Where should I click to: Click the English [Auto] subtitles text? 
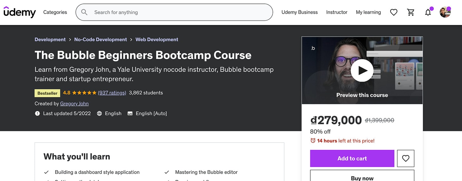pyautogui.click(x=151, y=113)
